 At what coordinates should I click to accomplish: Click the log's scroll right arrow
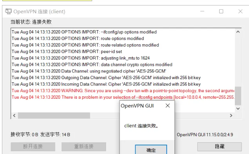[231, 116]
